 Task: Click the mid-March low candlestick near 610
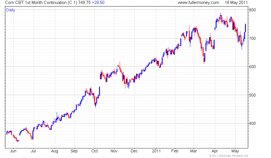(204, 59)
